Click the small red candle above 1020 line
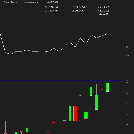 coord(54,122)
